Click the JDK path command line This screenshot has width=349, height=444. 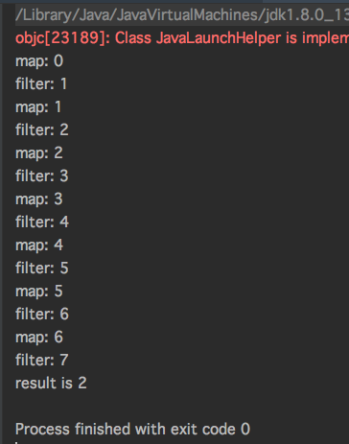(x=182, y=15)
